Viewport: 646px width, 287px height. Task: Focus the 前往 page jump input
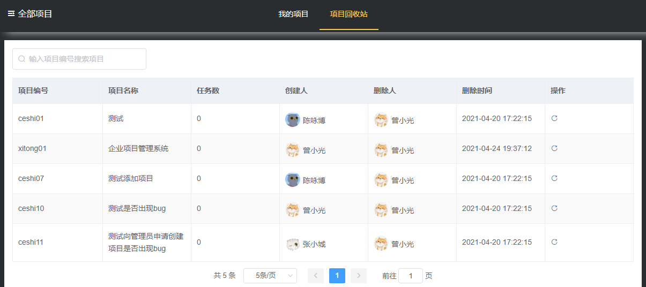point(411,276)
